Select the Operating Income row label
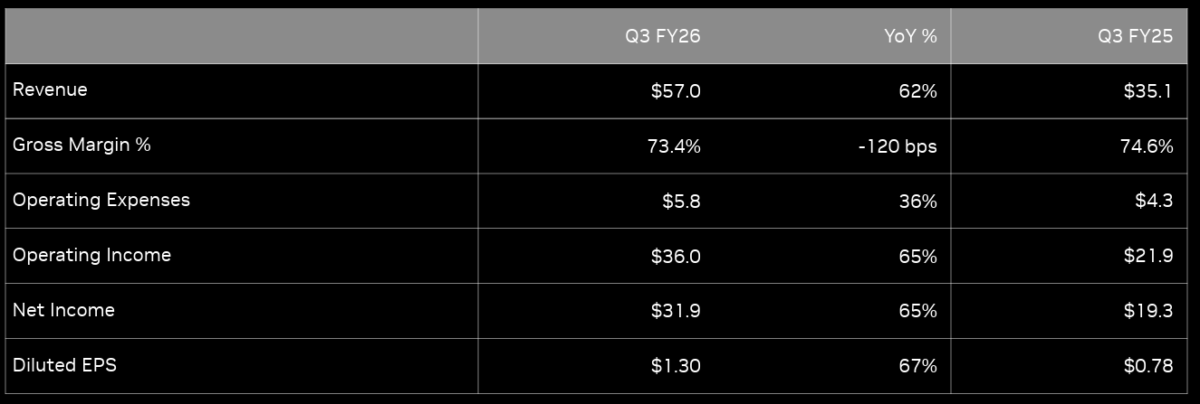The height and width of the screenshot is (404, 1200). click(x=91, y=255)
